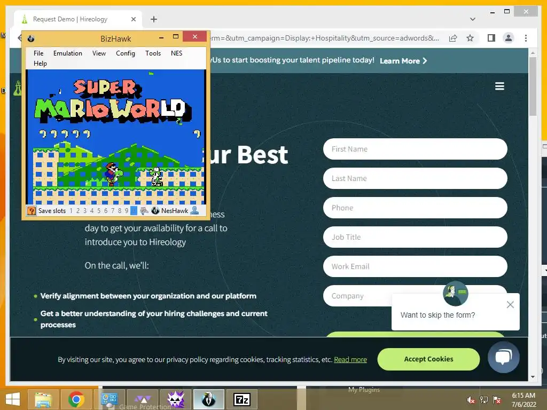Open a new Chrome tab
547x410 pixels.
coord(154,19)
